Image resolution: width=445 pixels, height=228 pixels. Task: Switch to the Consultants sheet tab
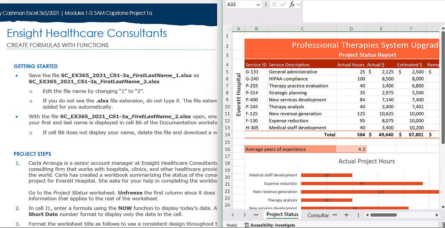pyautogui.click(x=318, y=215)
